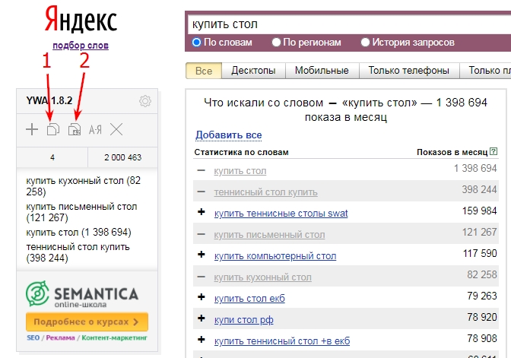
Task: Open 'купить теннисные столы swat' link
Action: (281, 214)
